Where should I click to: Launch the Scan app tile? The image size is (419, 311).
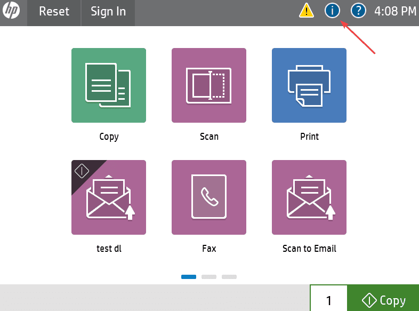click(x=209, y=85)
